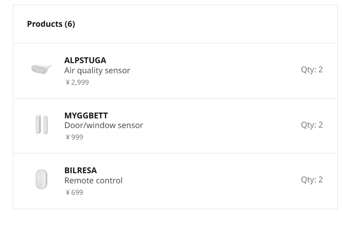
Task: Click the ¥2,999 price of ALPSTUGA
Action: pos(77,82)
